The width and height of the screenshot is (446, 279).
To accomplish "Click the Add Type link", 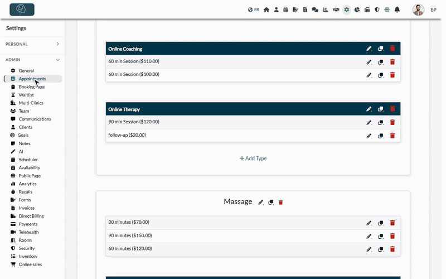I will [253, 158].
